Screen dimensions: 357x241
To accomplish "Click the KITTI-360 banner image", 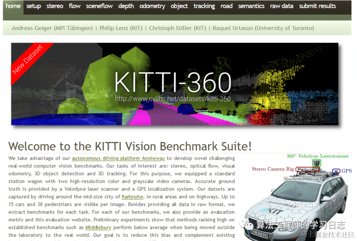I will 175,84.
